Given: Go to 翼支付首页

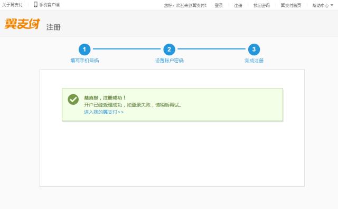Looking at the screenshot, I should pos(291,5).
